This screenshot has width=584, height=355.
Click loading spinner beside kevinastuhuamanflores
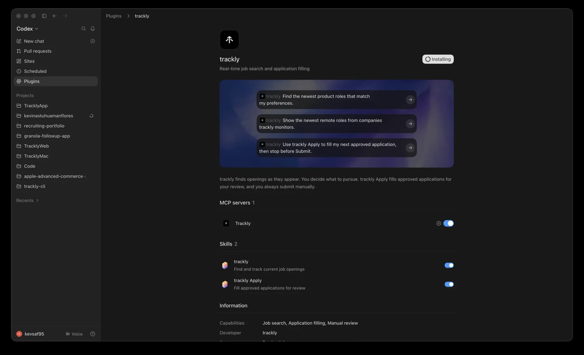tap(91, 116)
